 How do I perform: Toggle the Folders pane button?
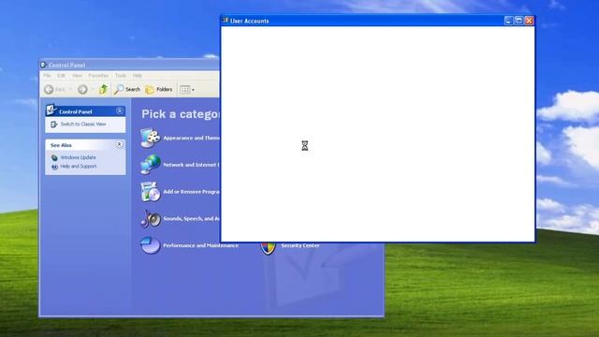(x=159, y=90)
